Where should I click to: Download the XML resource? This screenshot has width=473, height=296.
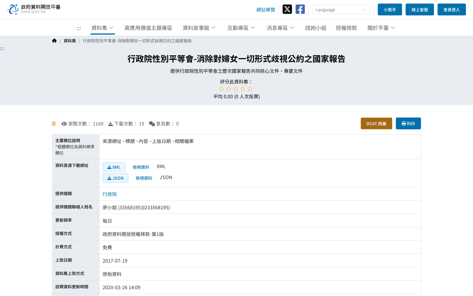[114, 167]
